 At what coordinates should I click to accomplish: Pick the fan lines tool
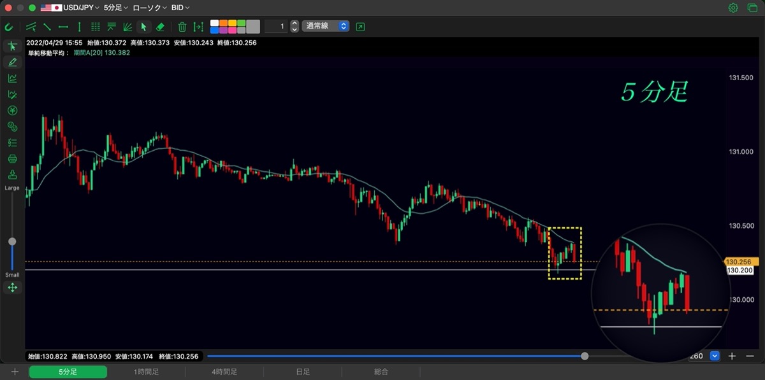click(x=127, y=27)
